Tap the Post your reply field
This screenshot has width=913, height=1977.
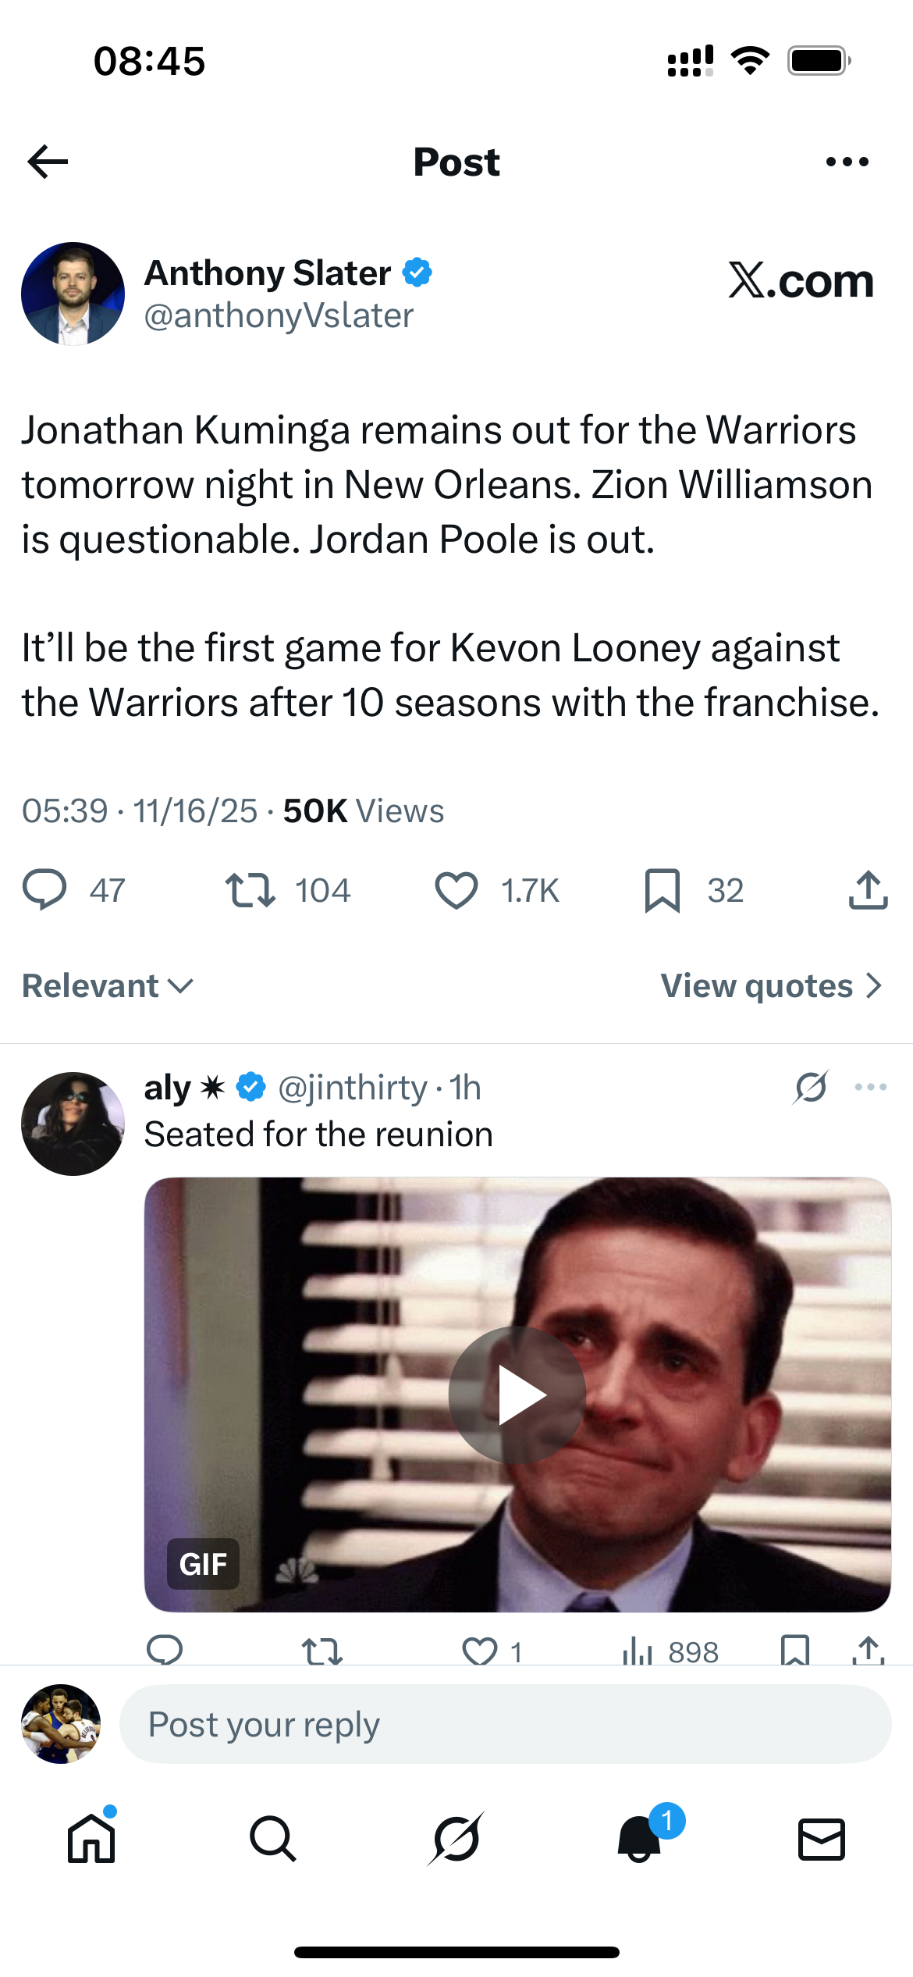505,1724
